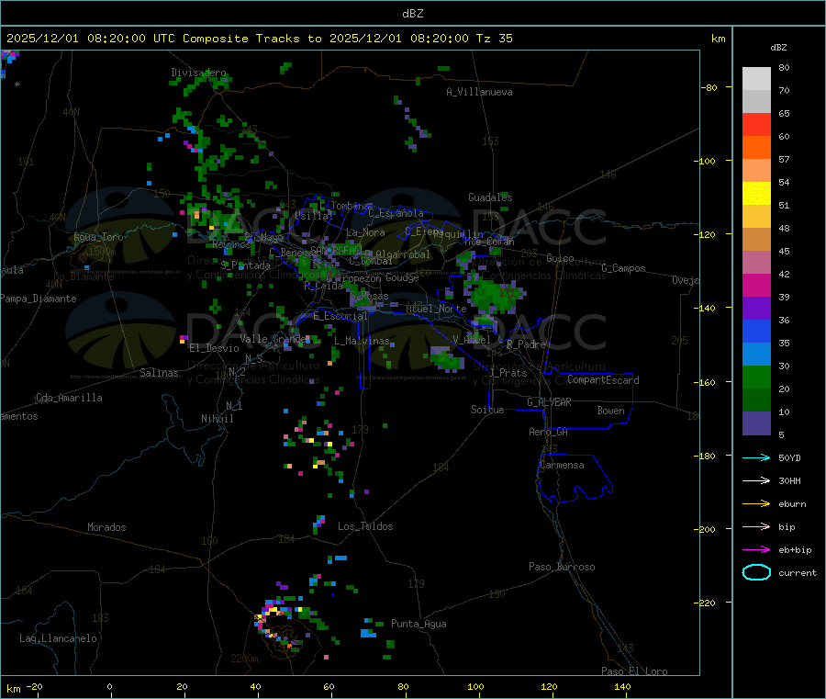Click the 'Divisadero' map label
Image resolution: width=826 pixels, height=699 pixels.
pos(198,73)
